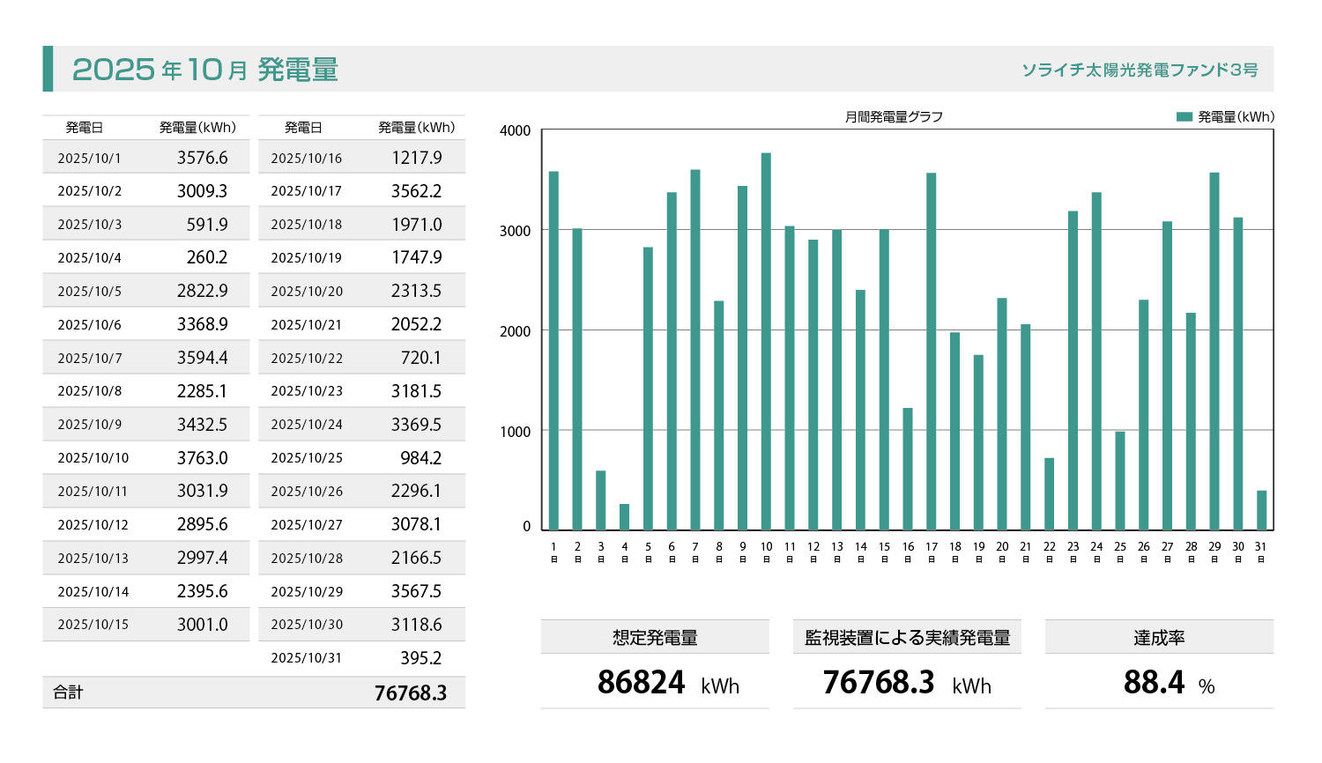Click the day 25 bar in the chart
Image resolution: width=1322 pixels, height=763 pixels.
(1119, 480)
